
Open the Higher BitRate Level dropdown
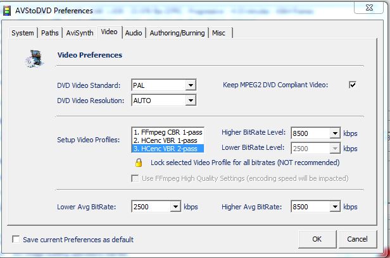pos(335,133)
